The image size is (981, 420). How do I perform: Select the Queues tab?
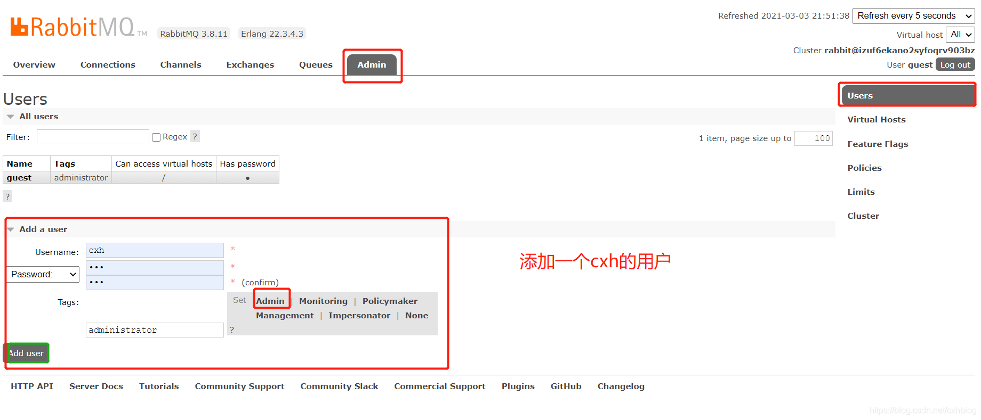[316, 65]
